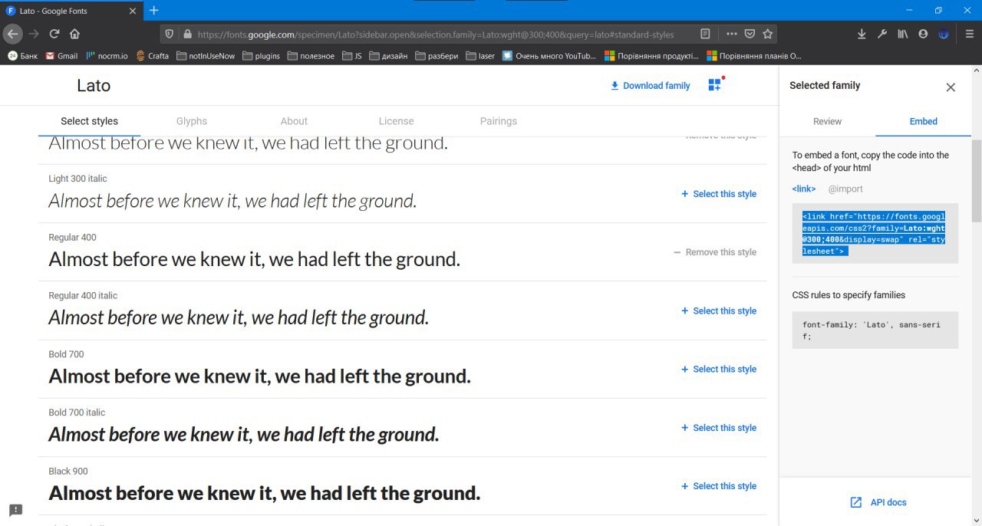
Task: Open the Review tab in sidebar
Action: 827,121
